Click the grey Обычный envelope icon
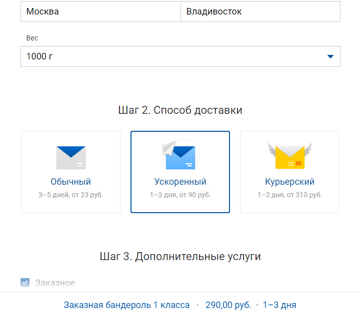Image resolution: width=360 pixels, height=315 pixels. (71, 158)
